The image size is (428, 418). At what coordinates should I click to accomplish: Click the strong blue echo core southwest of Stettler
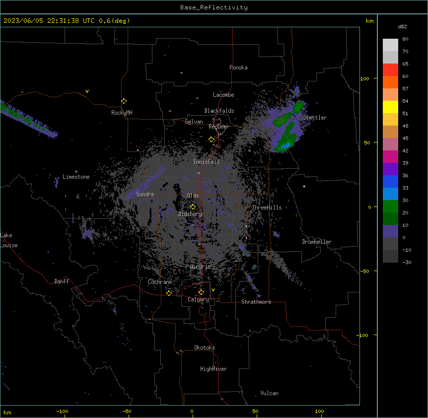point(285,146)
